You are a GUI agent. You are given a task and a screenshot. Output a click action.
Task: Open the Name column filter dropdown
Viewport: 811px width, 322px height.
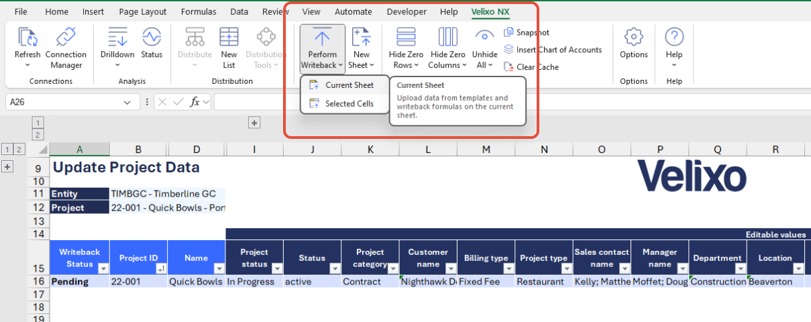pos(219,268)
